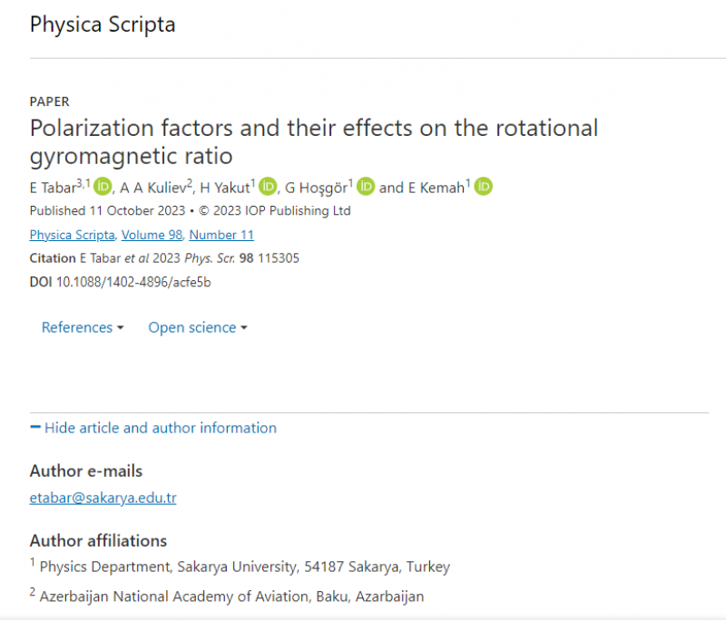The height and width of the screenshot is (620, 726).
Task: Click author name E Tabar
Action: 53,188
